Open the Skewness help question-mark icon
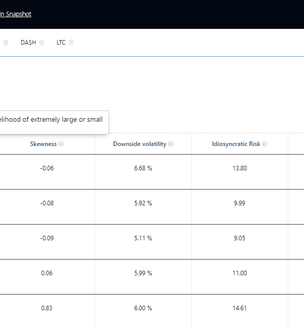Image resolution: width=304 pixels, height=328 pixels. coord(61,144)
